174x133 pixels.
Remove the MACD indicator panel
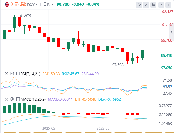coord(6,99)
